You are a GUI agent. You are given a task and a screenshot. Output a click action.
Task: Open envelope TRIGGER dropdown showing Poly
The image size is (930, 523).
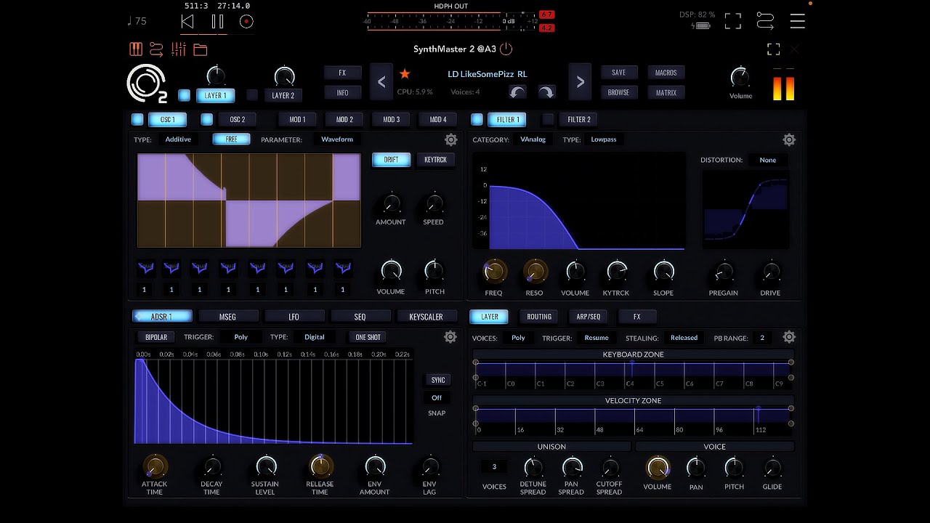click(241, 337)
